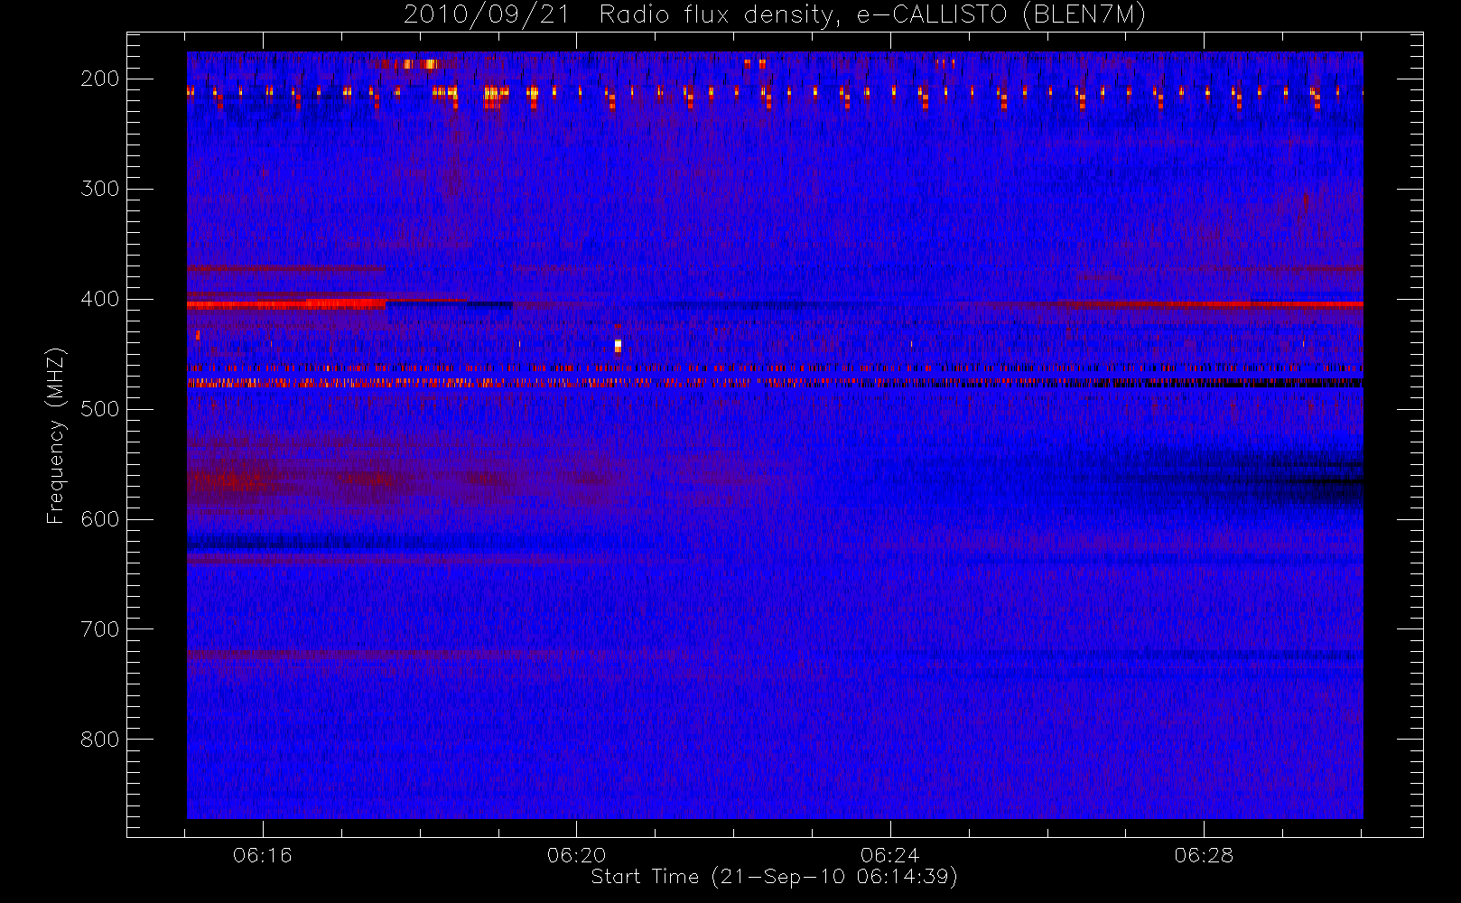This screenshot has height=903, width=1461.
Task: Click the 800 frequency tick label
Action: (x=99, y=740)
